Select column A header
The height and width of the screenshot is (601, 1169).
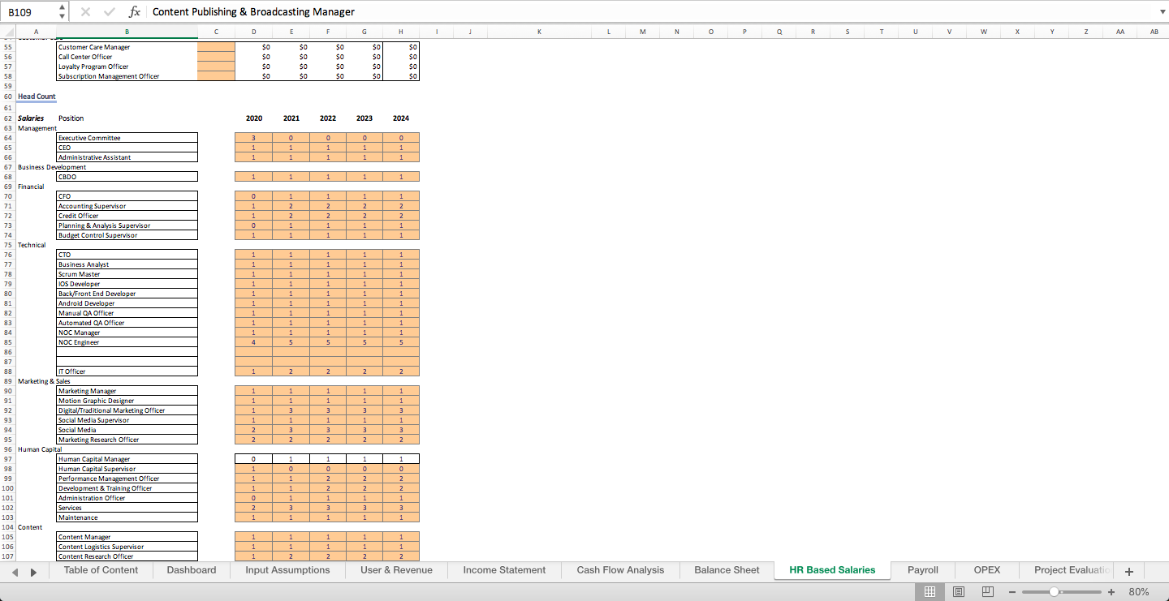pyautogui.click(x=36, y=32)
